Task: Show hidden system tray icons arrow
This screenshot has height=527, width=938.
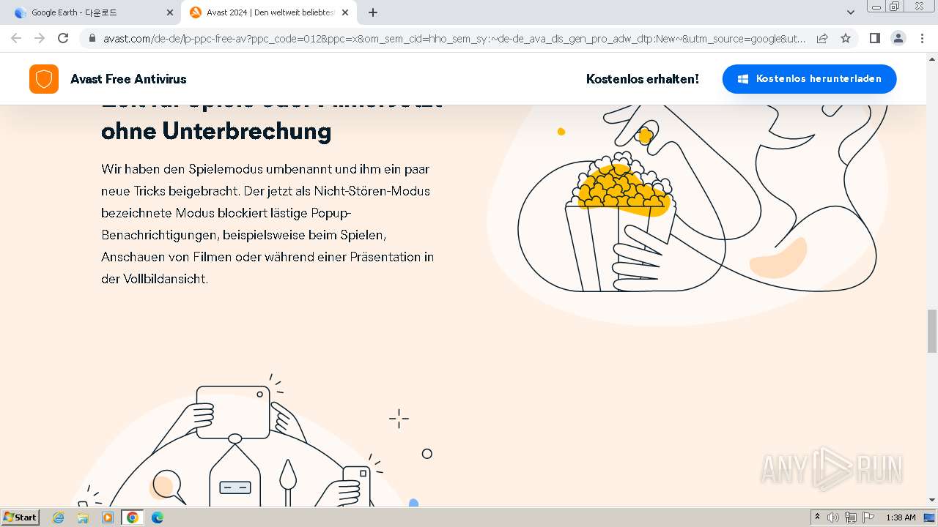Action: point(817,517)
